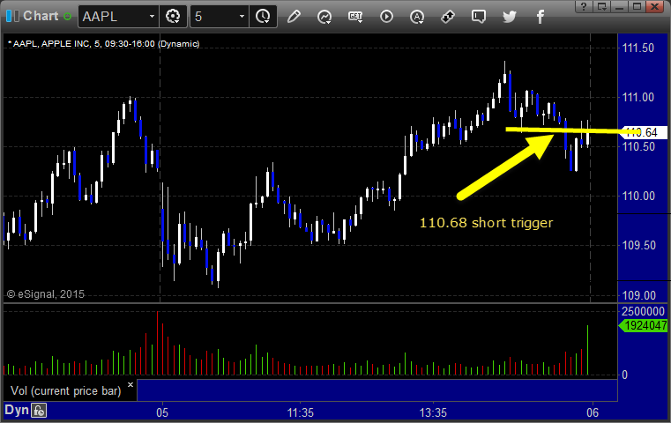Share chart via Facebook icon

click(x=541, y=17)
